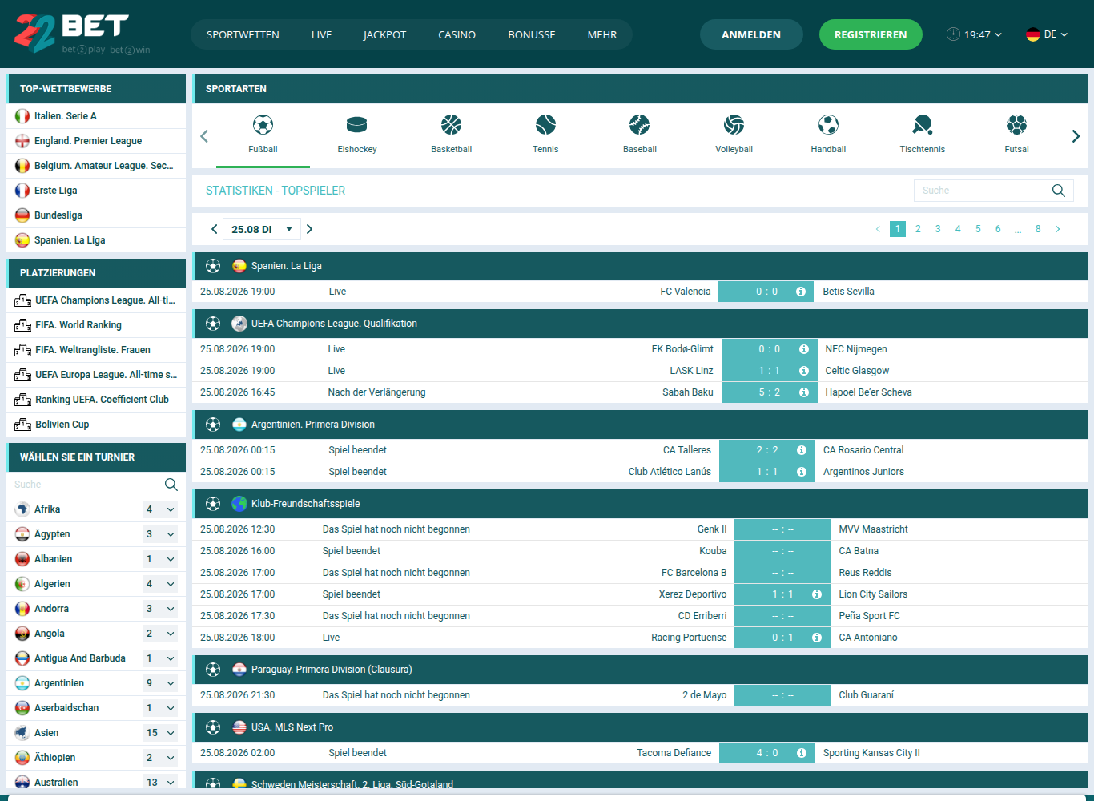Image resolution: width=1094 pixels, height=801 pixels.
Task: Go to next day with right arrow
Action: 310,229
